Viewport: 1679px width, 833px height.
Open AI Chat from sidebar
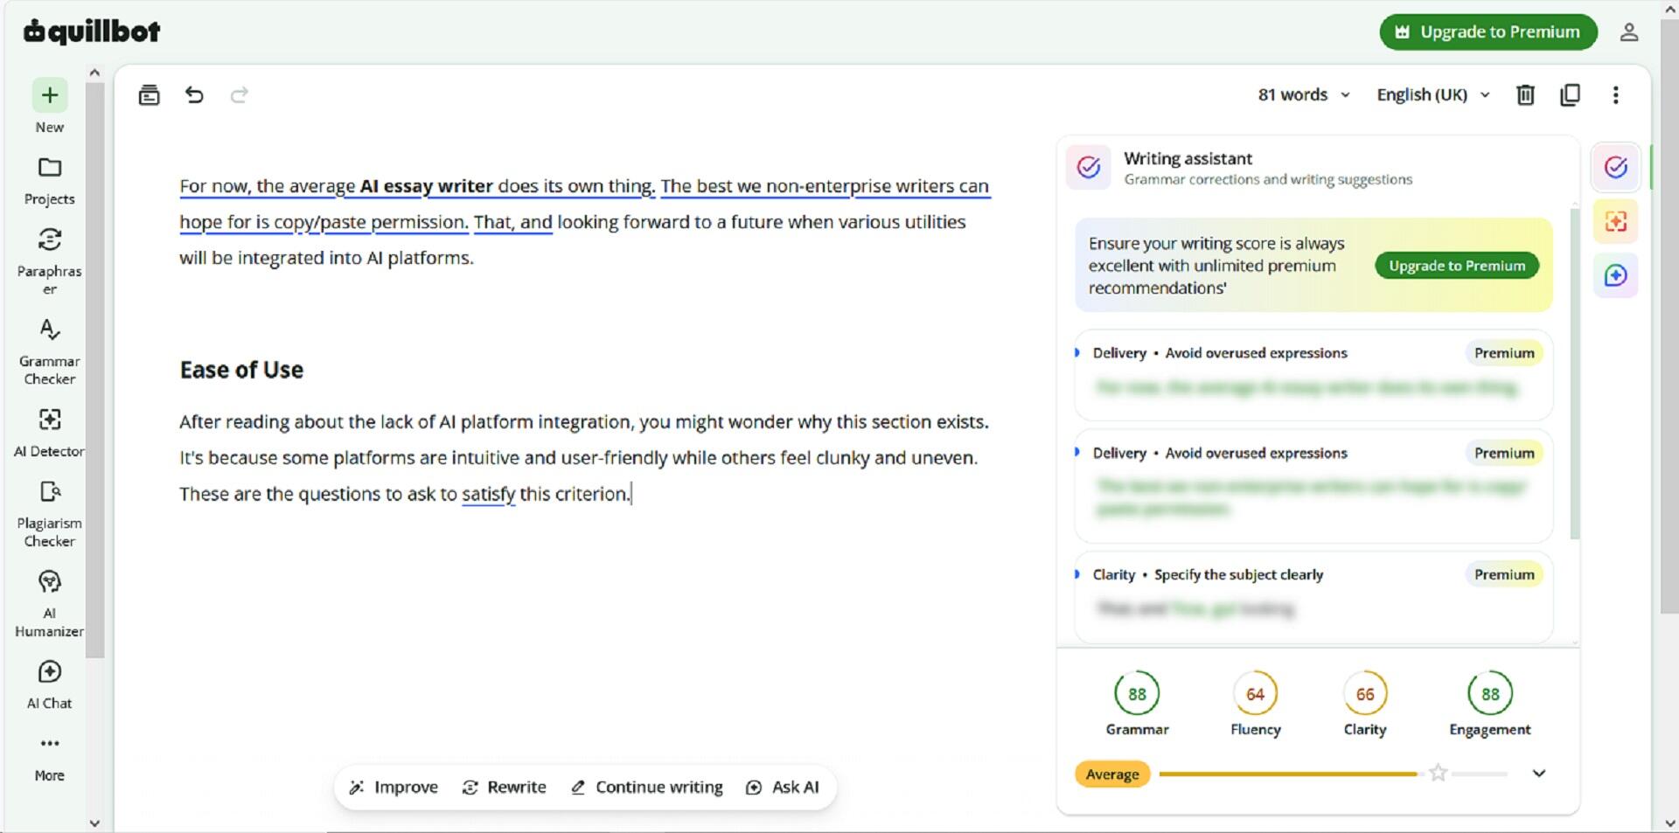point(50,685)
